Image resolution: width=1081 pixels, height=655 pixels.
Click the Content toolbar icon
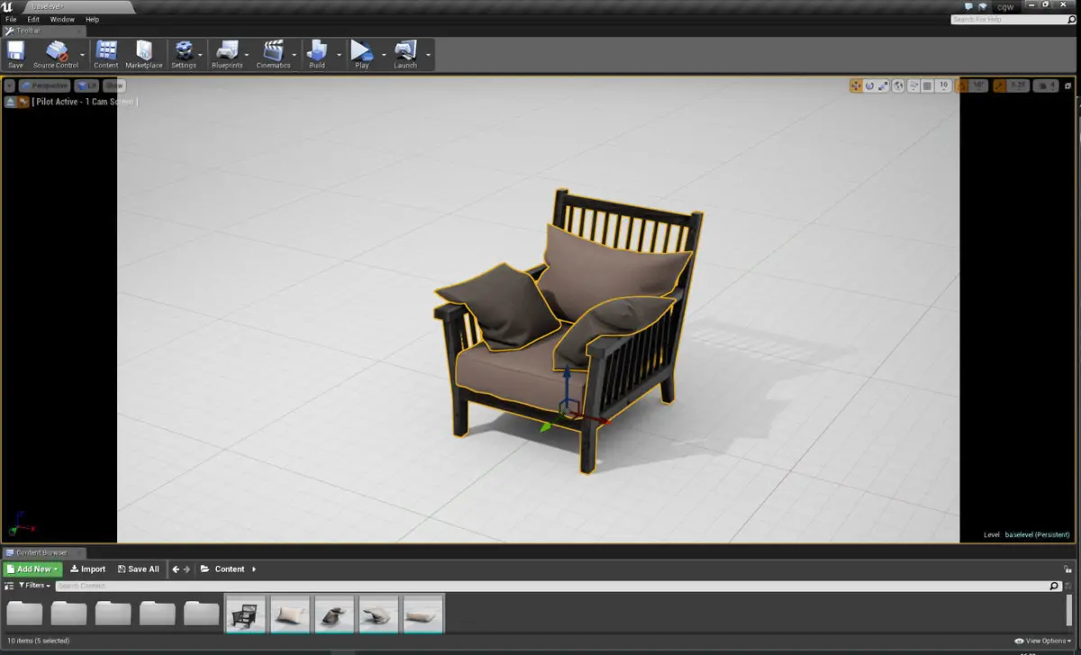105,54
